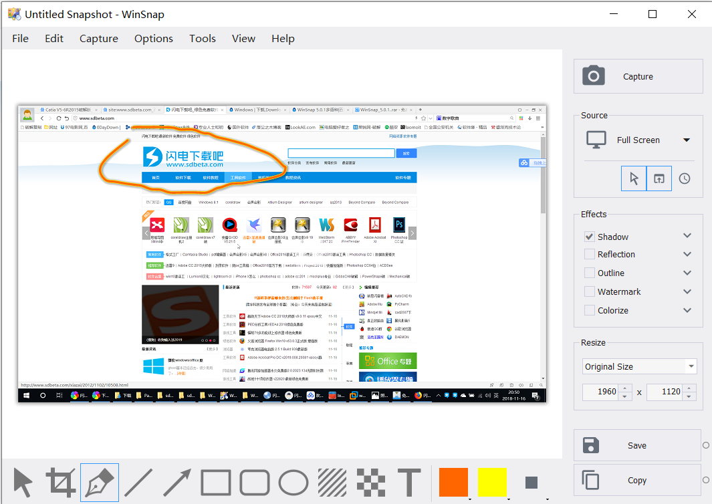Click the Full Screen monitor icon
712x504 pixels.
tap(596, 140)
